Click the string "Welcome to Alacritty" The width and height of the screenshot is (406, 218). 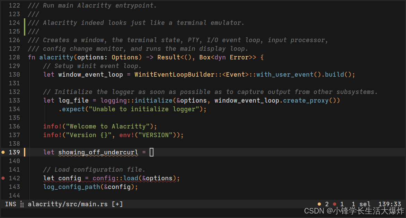[x=108, y=126]
